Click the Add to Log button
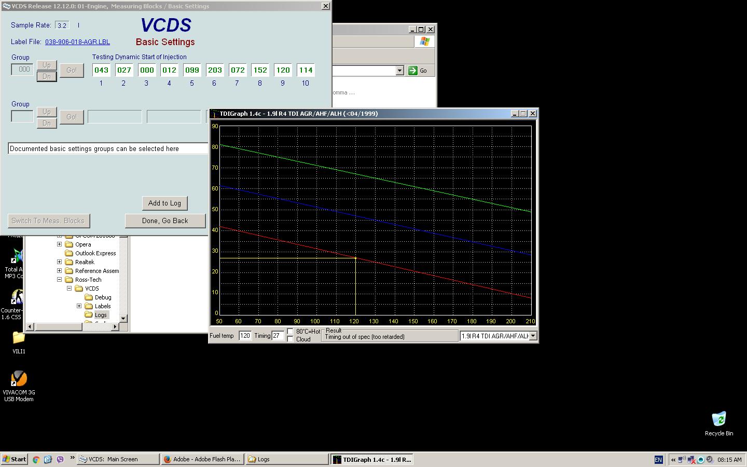This screenshot has height=467, width=747. (x=164, y=203)
